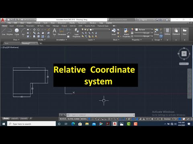This screenshot has width=193, height=144.
Task: Toggle ortho mode in status bar
Action: pos(106,119)
